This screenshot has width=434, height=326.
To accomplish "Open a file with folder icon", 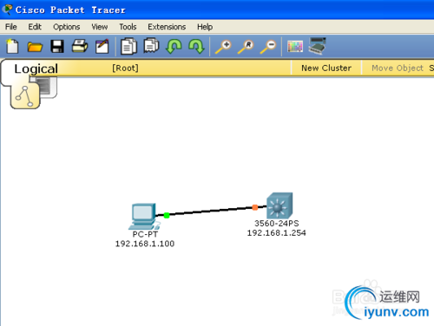I will (x=35, y=47).
